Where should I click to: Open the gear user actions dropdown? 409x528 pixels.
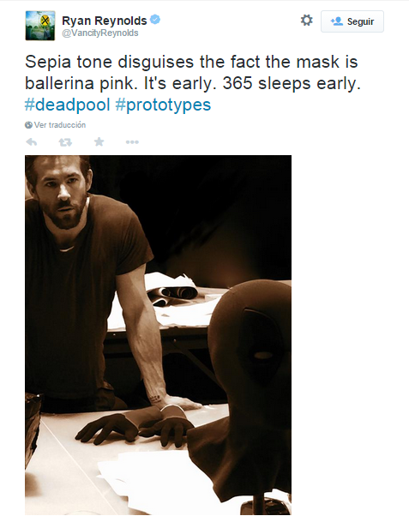(307, 21)
